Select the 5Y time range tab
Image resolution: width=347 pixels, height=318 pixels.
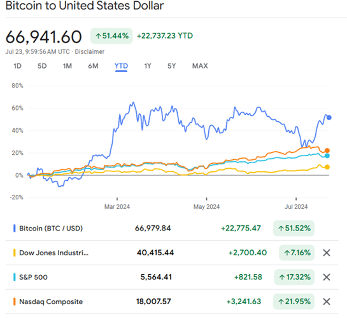coord(171,66)
